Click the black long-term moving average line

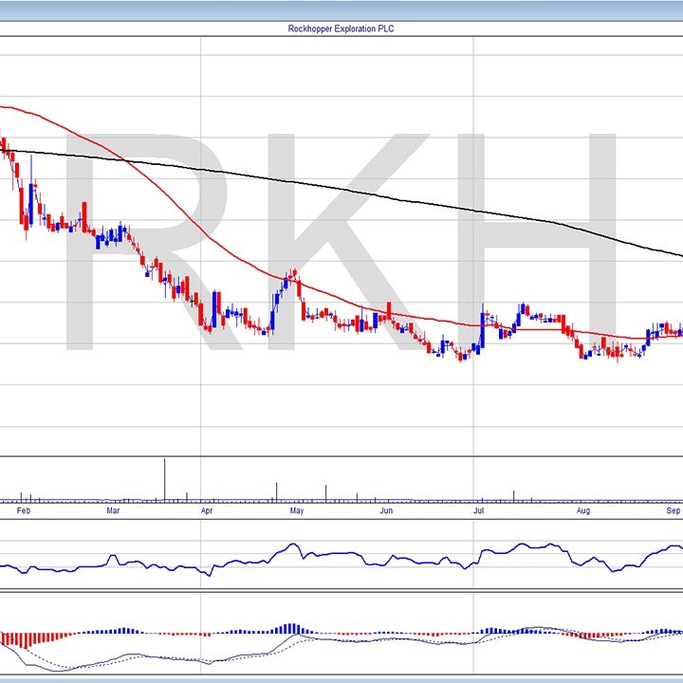pos(379,193)
